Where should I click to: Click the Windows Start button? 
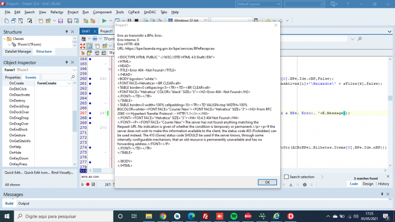coord(7,216)
